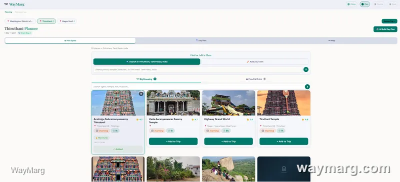400x182 pixels.
Task: Click morning chip on Arulmigu Subramanyaswamy card
Action: (x=102, y=131)
